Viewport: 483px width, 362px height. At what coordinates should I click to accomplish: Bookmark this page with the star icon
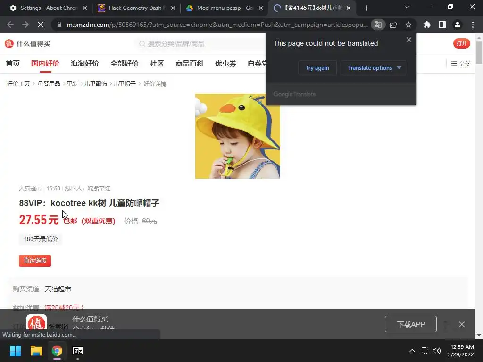408,25
